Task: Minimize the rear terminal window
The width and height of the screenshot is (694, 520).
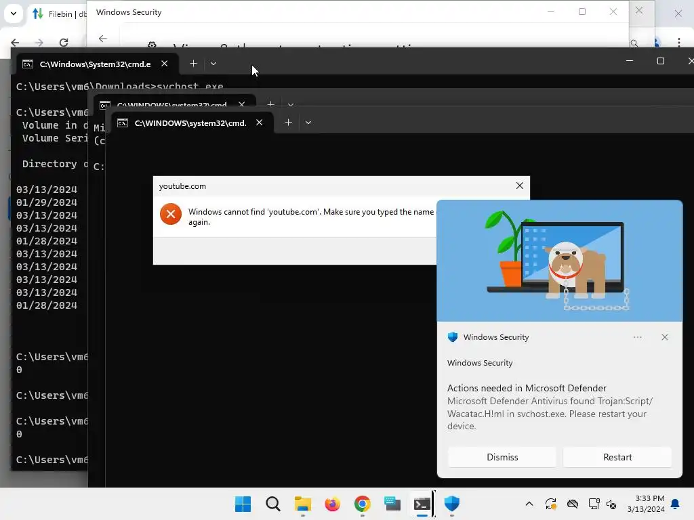Action: (x=630, y=61)
